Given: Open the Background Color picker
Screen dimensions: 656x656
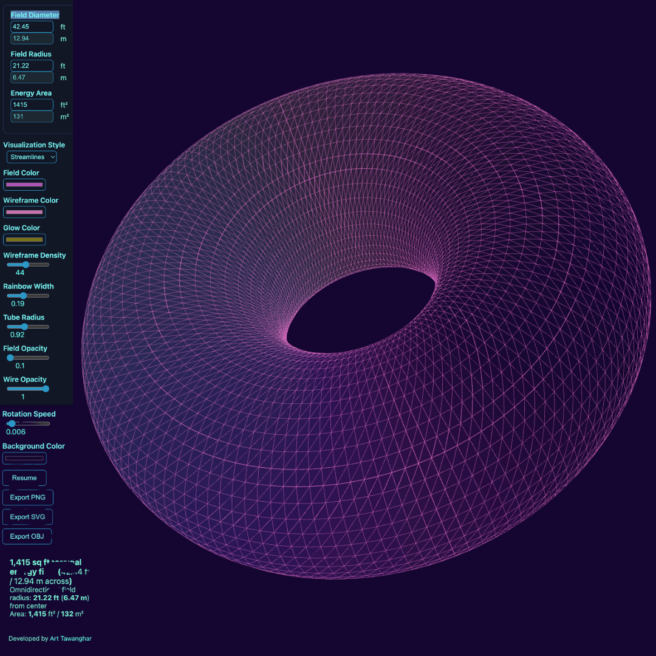Looking at the screenshot, I should 24,458.
